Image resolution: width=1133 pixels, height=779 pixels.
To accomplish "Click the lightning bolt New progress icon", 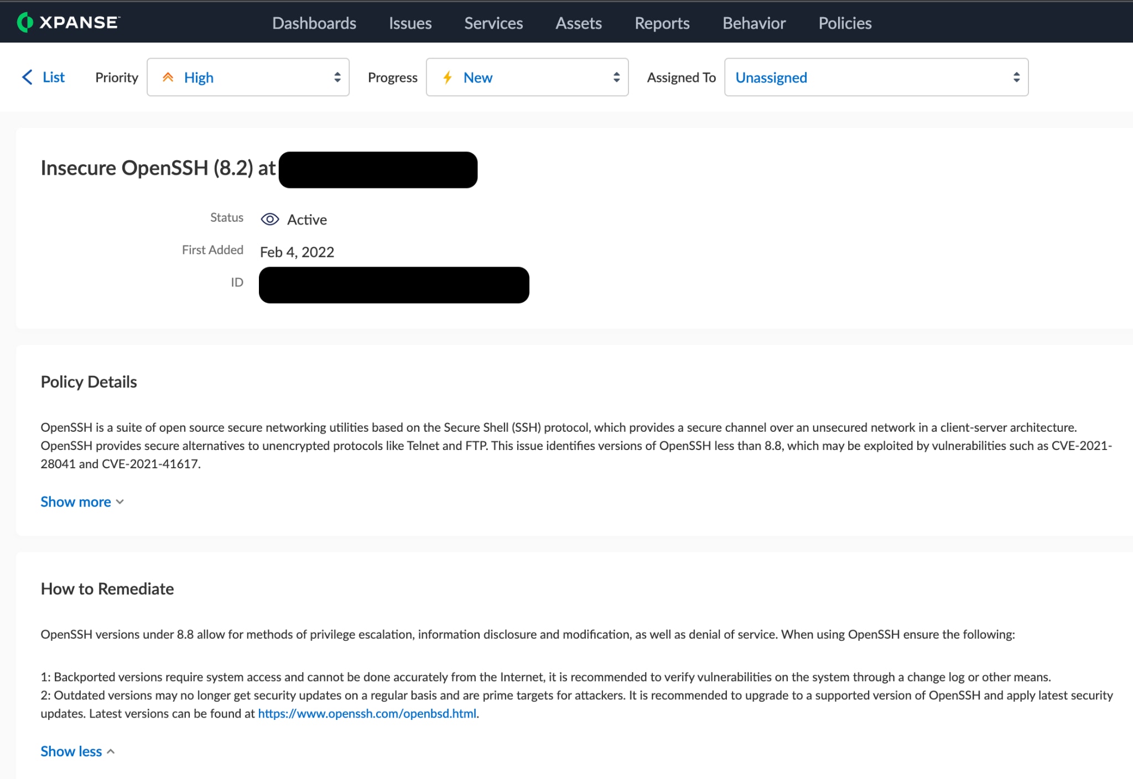I will click(448, 77).
